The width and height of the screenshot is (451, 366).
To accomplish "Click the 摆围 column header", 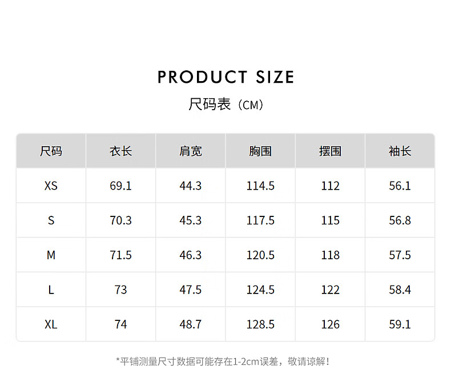I will (x=330, y=151).
